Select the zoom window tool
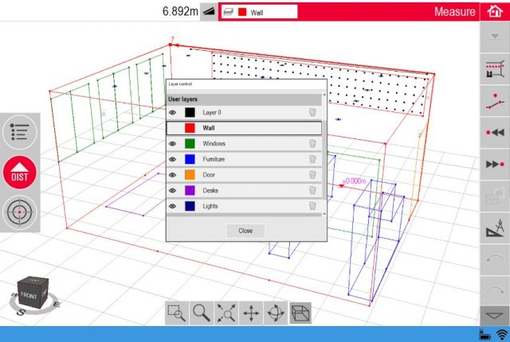The height and width of the screenshot is (342, 510). click(177, 313)
